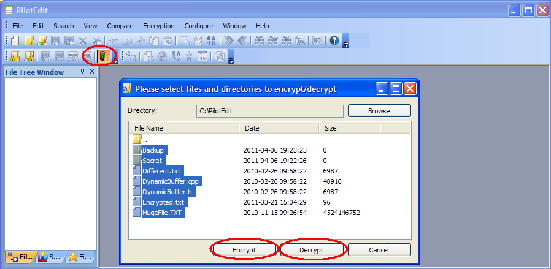Click the gear settings icon in third toolbar
551x269 pixels.
[x=161, y=56]
